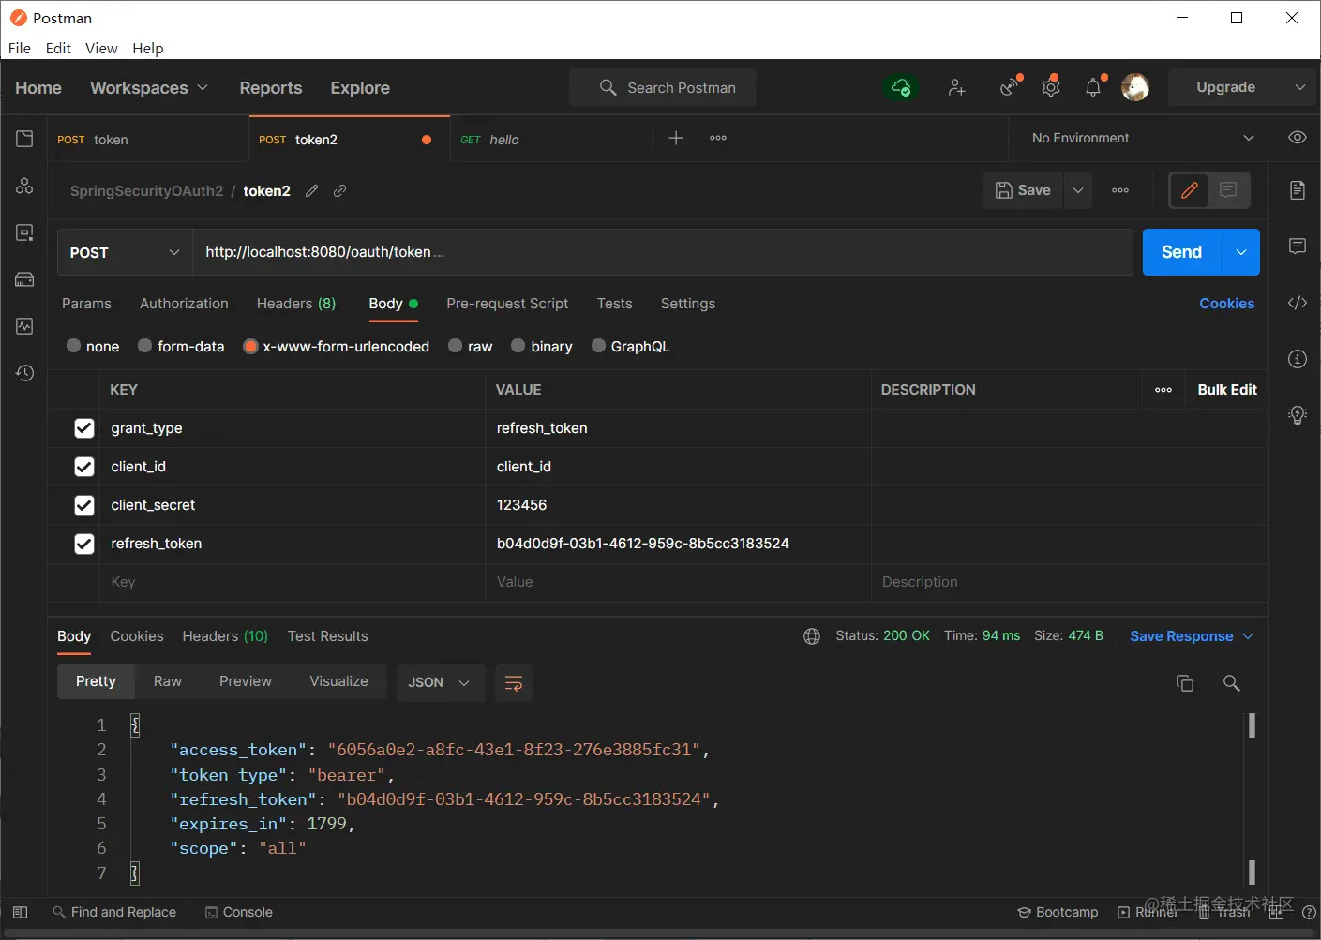
Task: Open the APIs sidebar icon
Action: 24,186
